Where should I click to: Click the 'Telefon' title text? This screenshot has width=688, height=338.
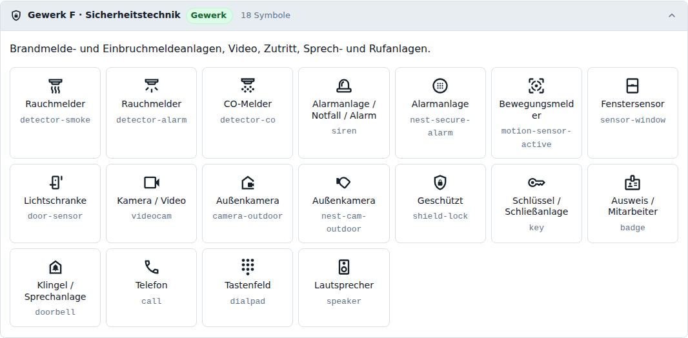click(152, 285)
